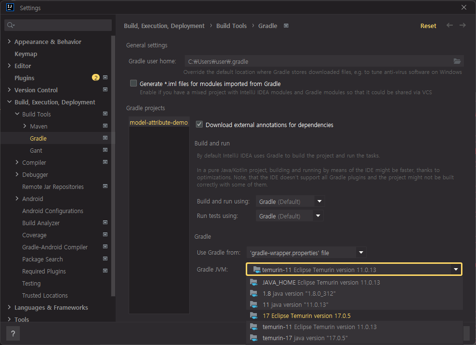Screen dimensions: 476x345
Task: Expand the Android node
Action: [x=17, y=199]
